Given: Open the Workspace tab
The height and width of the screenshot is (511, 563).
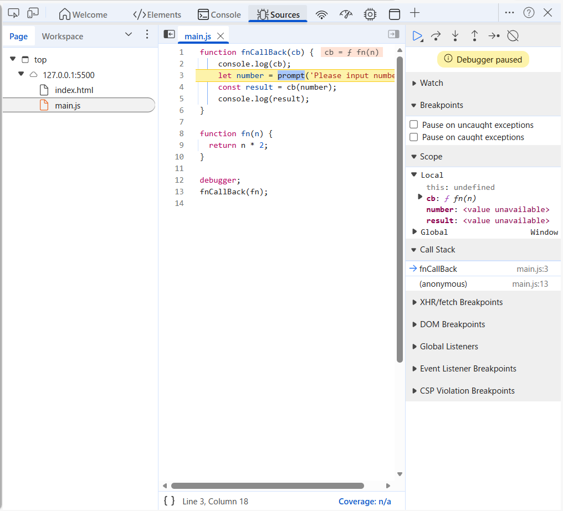Looking at the screenshot, I should (x=62, y=37).
